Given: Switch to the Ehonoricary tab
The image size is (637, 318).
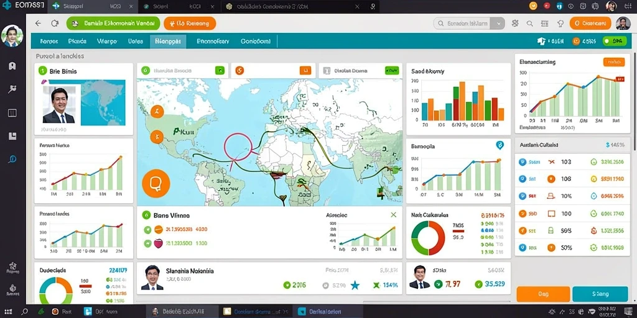Looking at the screenshot, I should 213,42.
